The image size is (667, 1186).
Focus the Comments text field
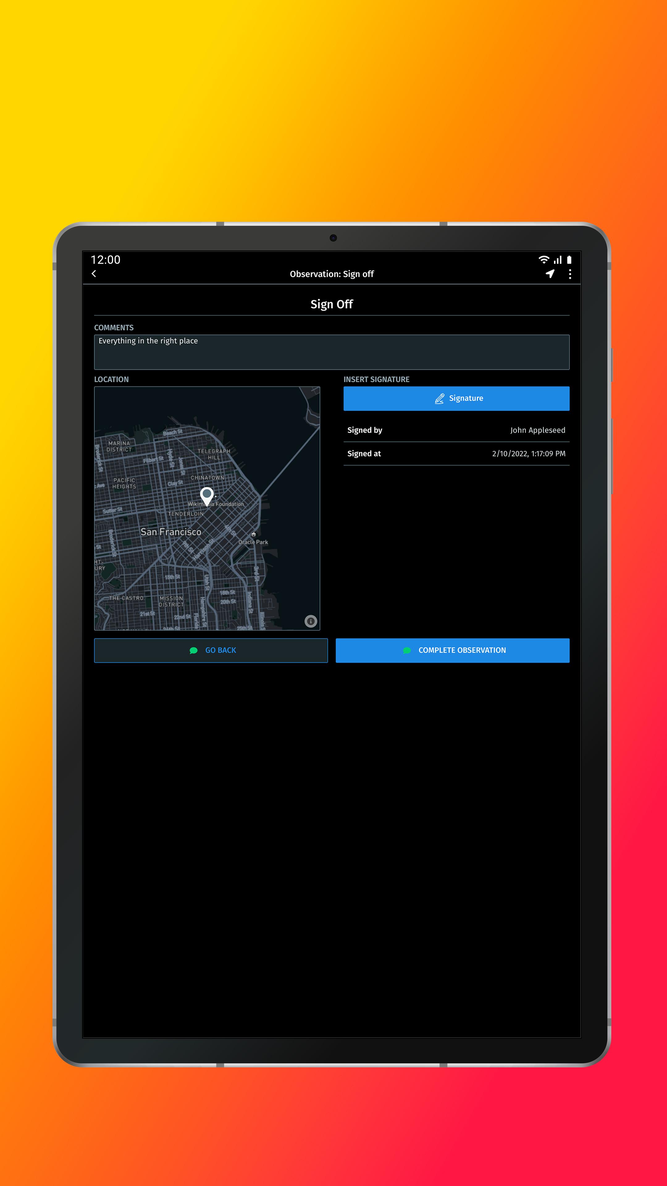point(331,352)
